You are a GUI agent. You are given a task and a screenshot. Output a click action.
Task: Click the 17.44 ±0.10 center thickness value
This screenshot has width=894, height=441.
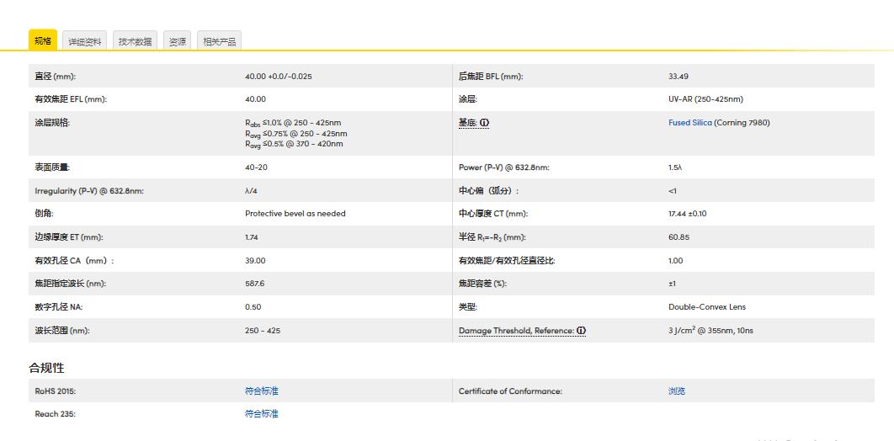point(687,214)
